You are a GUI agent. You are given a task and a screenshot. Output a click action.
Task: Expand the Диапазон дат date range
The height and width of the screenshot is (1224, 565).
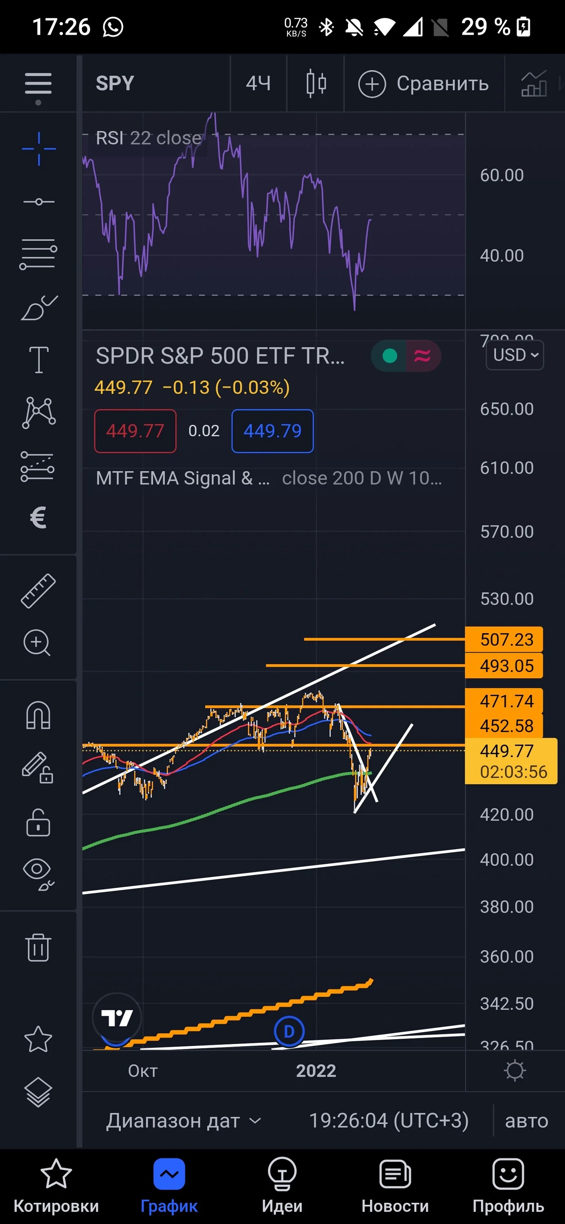tap(184, 1121)
